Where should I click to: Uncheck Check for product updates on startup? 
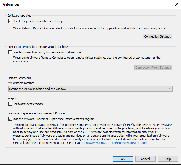click(10, 21)
